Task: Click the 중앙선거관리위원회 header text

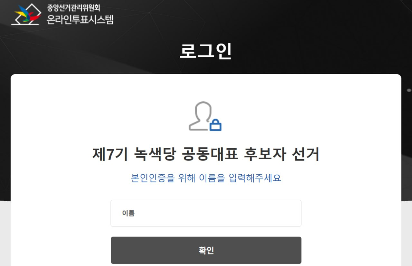Action: pyautogui.click(x=73, y=7)
